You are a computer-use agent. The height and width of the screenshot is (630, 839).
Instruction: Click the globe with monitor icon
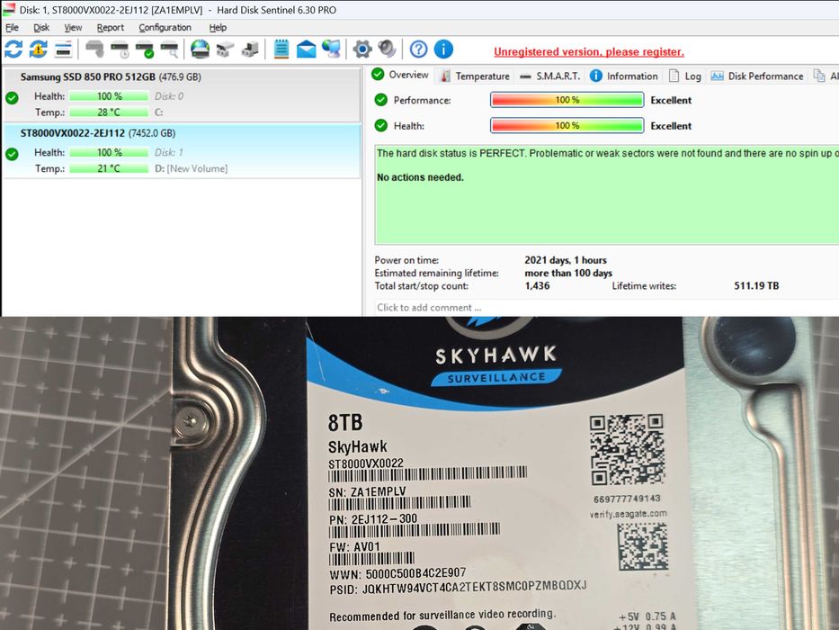pos(331,49)
